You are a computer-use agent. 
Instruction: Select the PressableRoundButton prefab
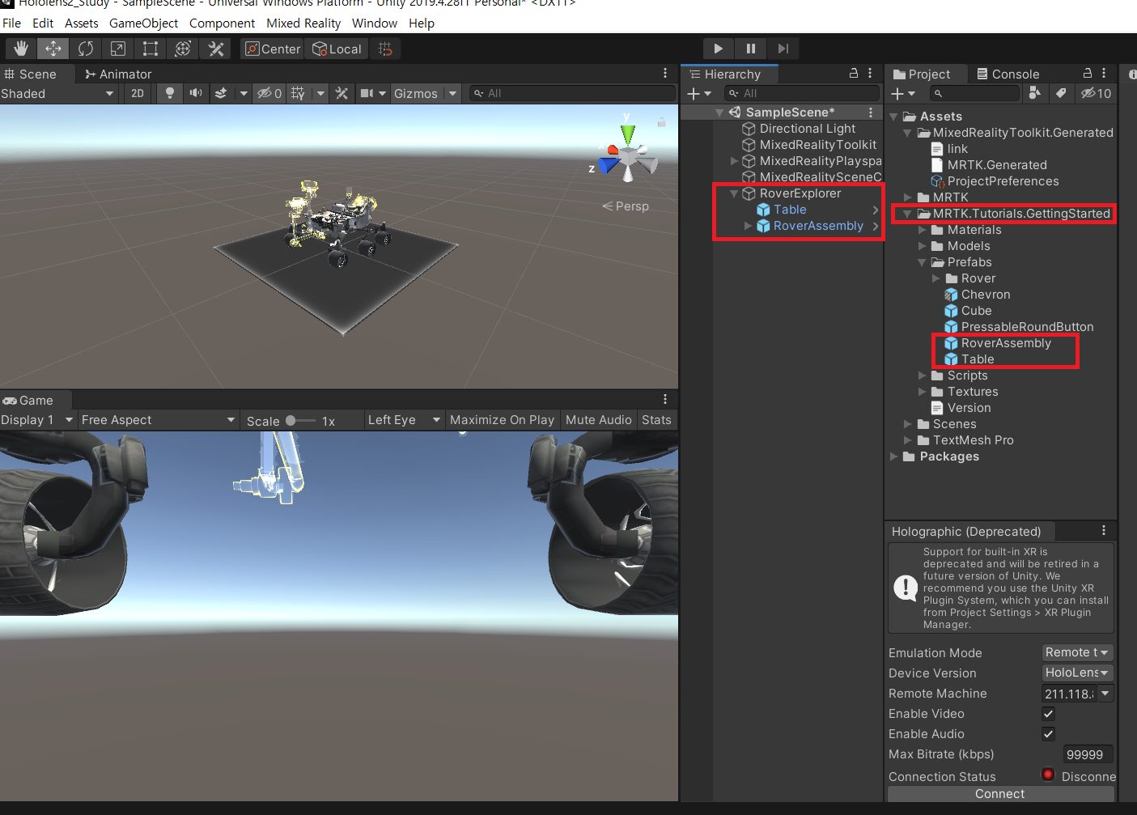click(1027, 327)
